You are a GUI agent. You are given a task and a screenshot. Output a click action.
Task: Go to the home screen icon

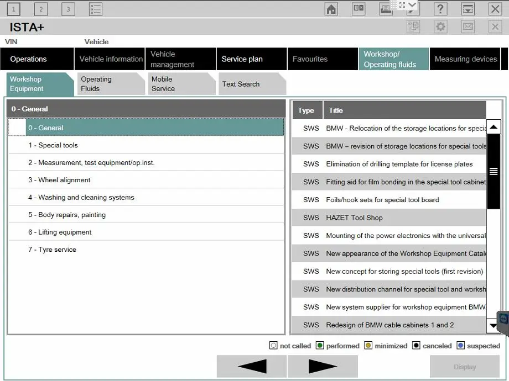331,9
